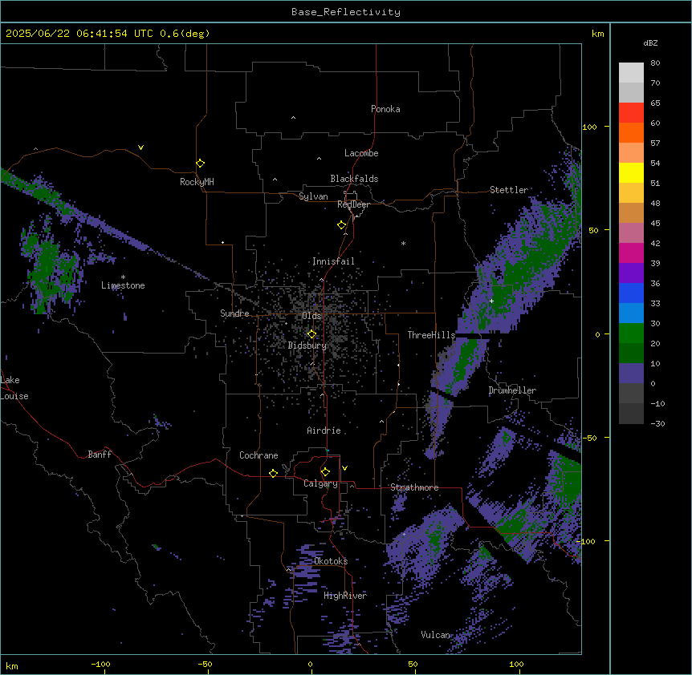Viewport: 692px width, 675px height.
Task: Click the -30 value at legend bottom
Action: pyautogui.click(x=657, y=423)
